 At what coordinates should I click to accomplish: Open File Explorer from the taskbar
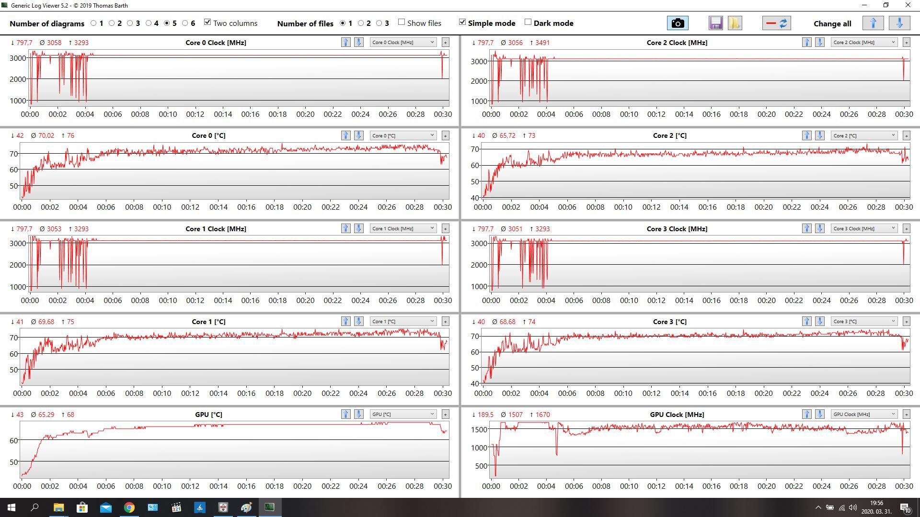[x=58, y=507]
